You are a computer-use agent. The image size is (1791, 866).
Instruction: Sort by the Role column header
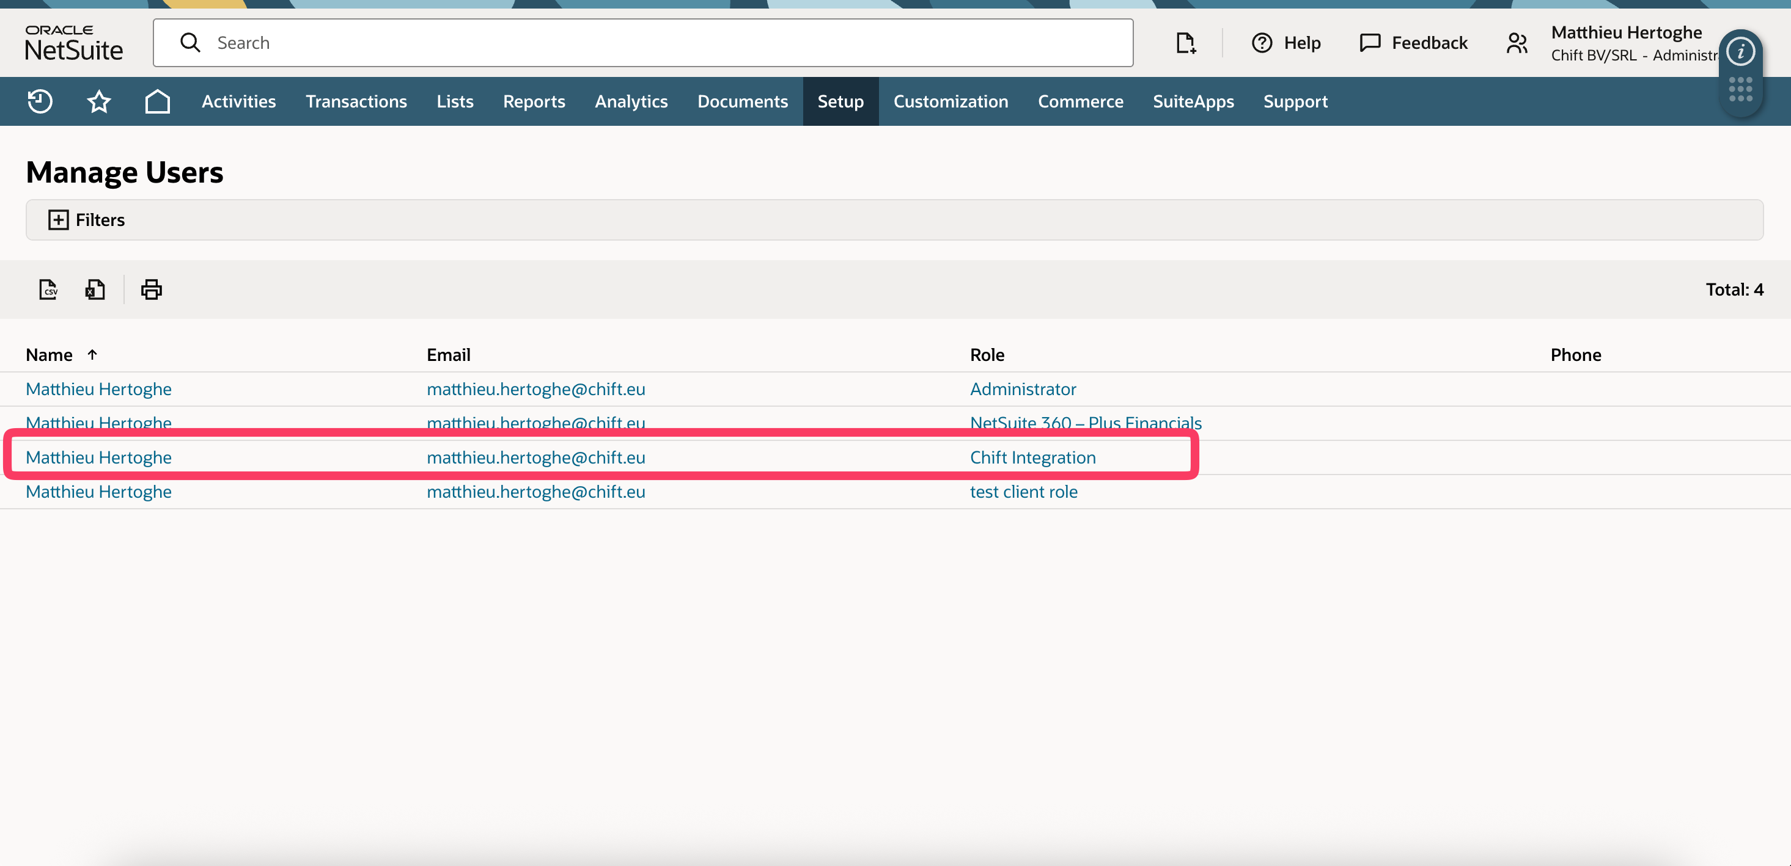pos(987,355)
